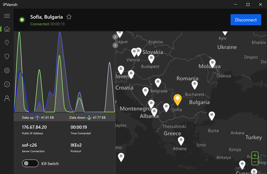
Task: Select the Croatia map pin
Action: click(x=131, y=74)
